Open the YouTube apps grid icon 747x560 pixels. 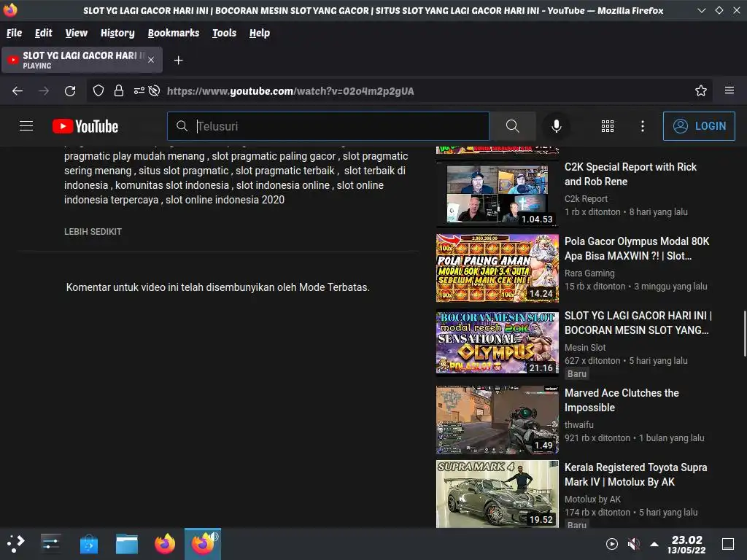click(x=608, y=126)
